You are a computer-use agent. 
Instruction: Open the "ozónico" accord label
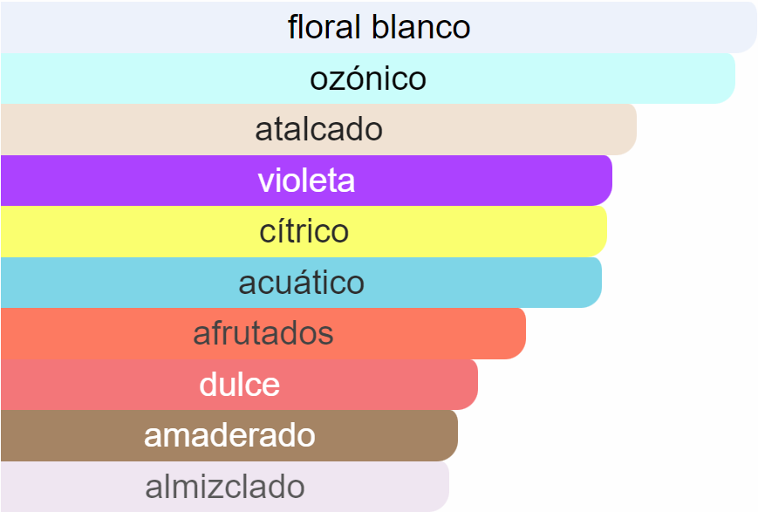pyautogui.click(x=368, y=79)
